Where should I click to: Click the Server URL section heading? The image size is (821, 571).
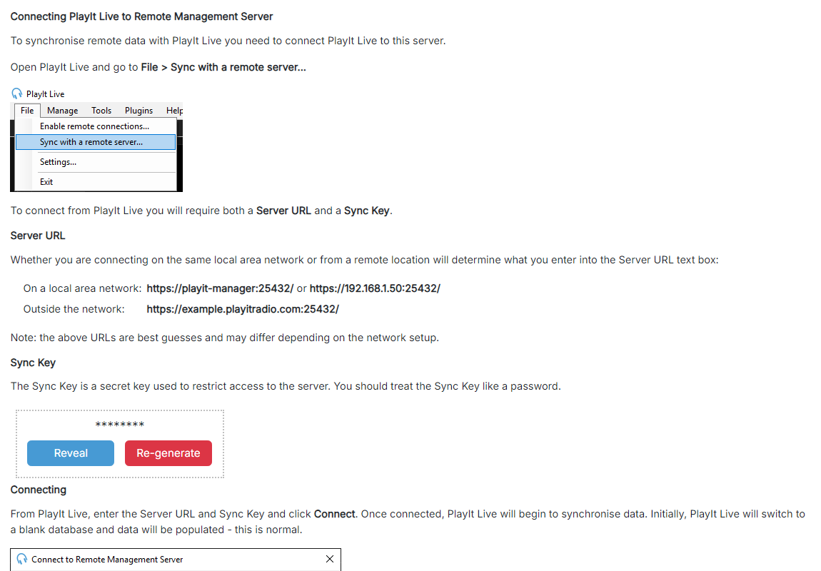[x=38, y=236]
